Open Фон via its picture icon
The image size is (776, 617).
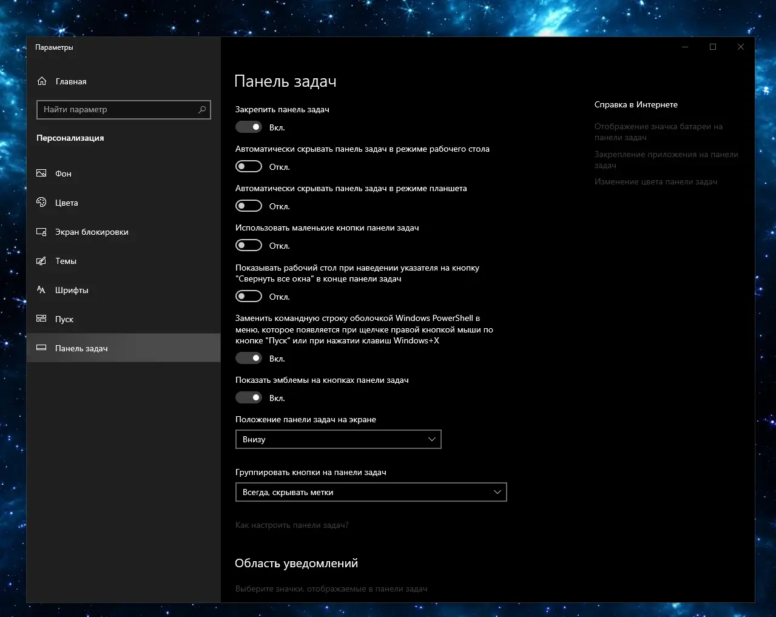pyautogui.click(x=41, y=174)
